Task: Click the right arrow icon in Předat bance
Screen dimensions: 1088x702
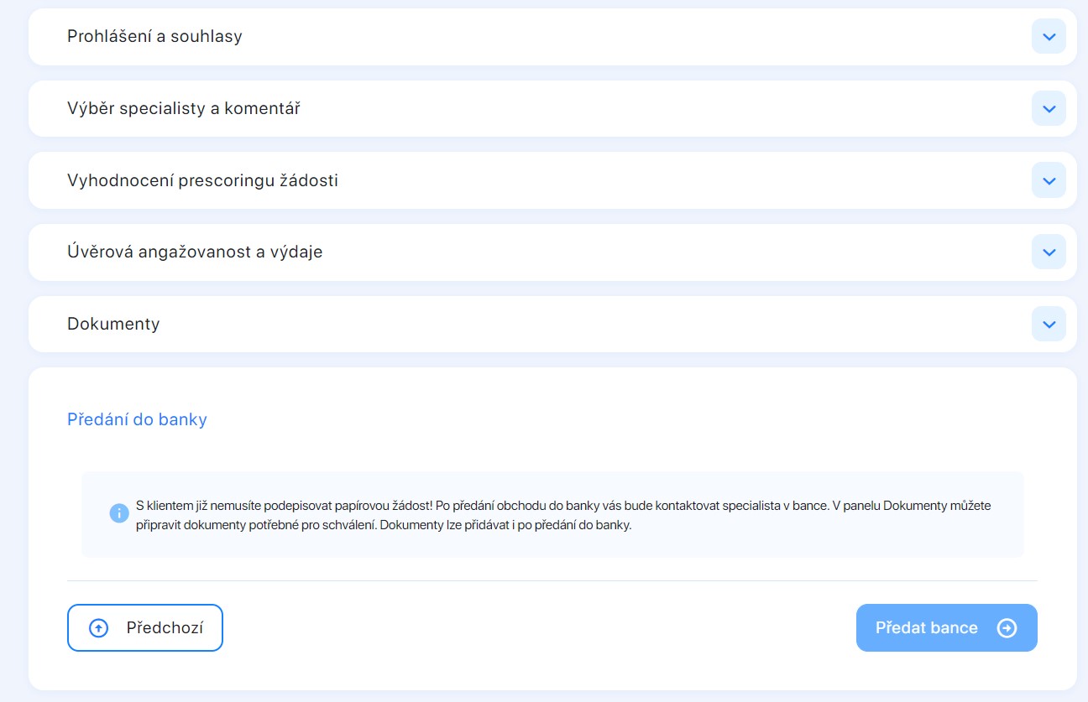Action: (1007, 628)
